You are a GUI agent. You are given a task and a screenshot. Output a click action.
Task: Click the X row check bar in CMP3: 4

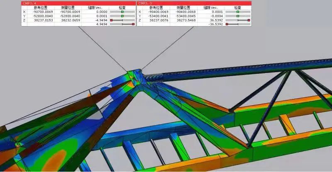click(122, 12)
